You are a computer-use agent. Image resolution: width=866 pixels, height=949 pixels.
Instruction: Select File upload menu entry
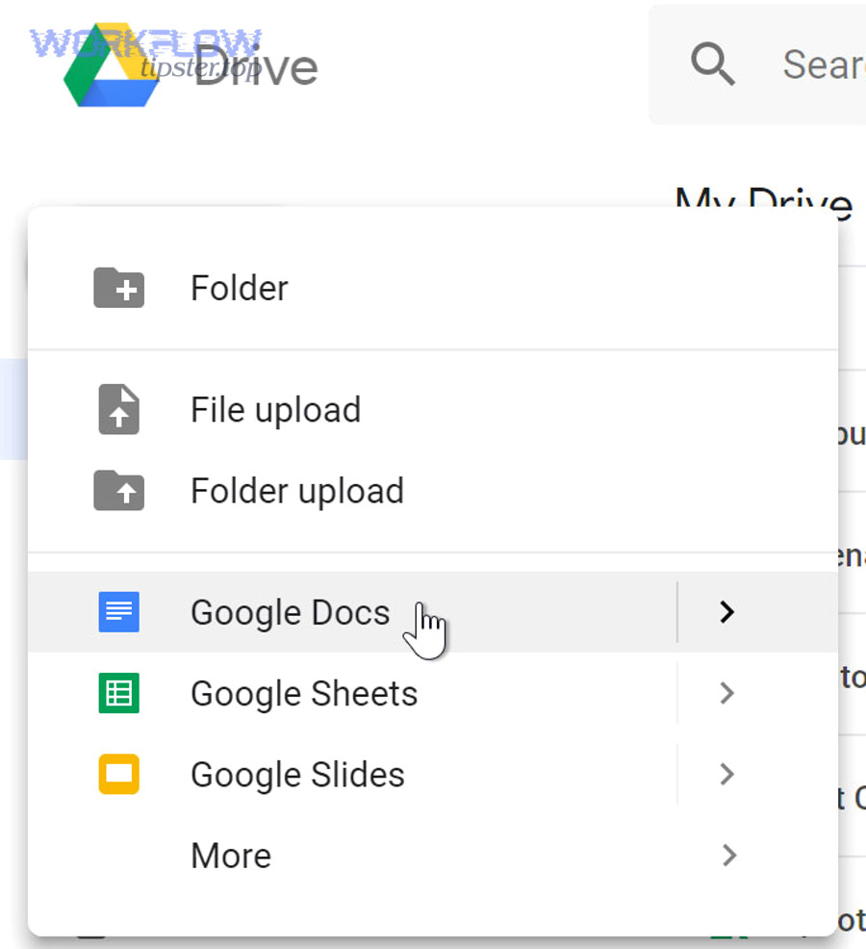433,409
